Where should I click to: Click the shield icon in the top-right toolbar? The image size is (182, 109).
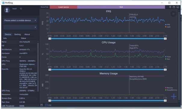170,7
